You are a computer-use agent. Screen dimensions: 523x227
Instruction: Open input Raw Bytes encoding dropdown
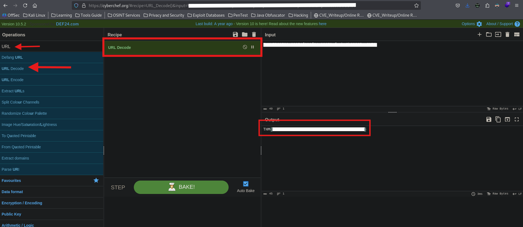point(498,109)
